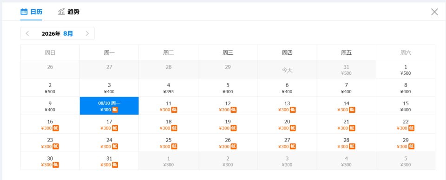Viewport: 446px width, 180px height.
Task: Select September 1 priced ¥300
Action: pos(169,161)
